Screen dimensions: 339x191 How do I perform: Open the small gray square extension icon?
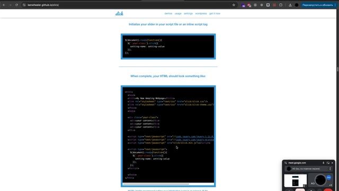pos(262,5)
